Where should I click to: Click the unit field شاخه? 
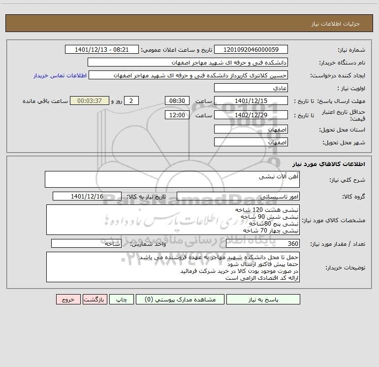point(86,243)
